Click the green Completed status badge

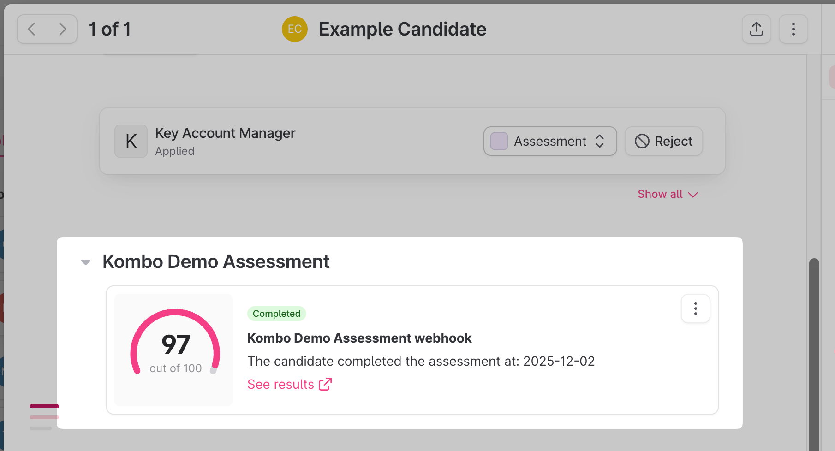276,314
